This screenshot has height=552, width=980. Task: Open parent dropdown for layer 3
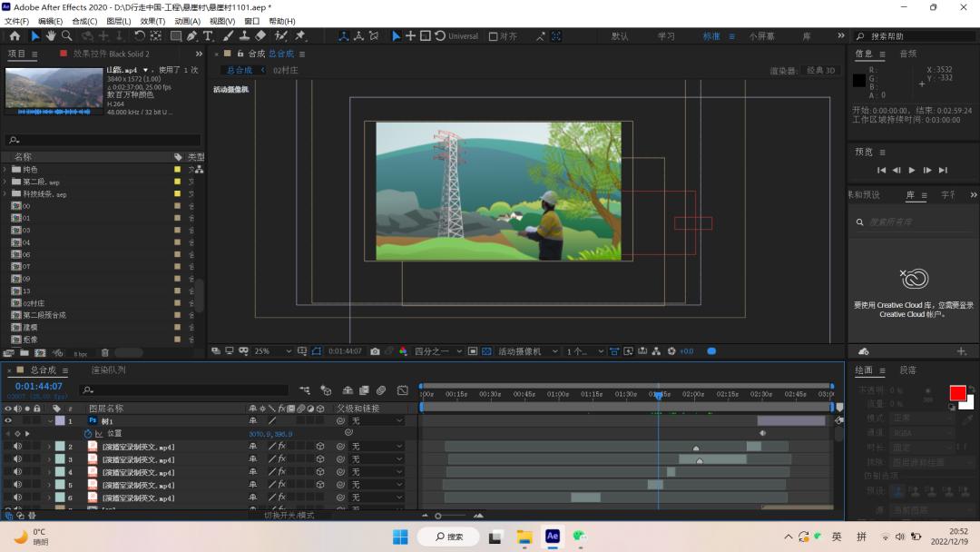(377, 459)
